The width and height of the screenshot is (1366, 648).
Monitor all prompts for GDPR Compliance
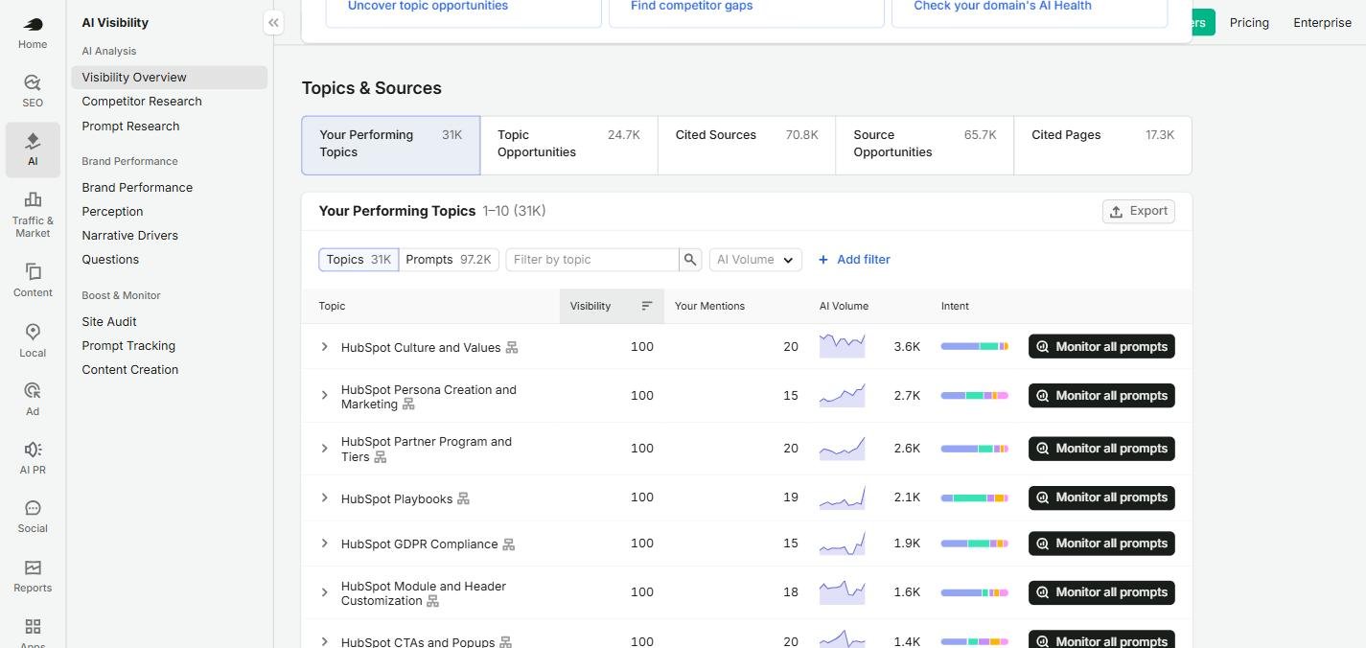click(1101, 544)
